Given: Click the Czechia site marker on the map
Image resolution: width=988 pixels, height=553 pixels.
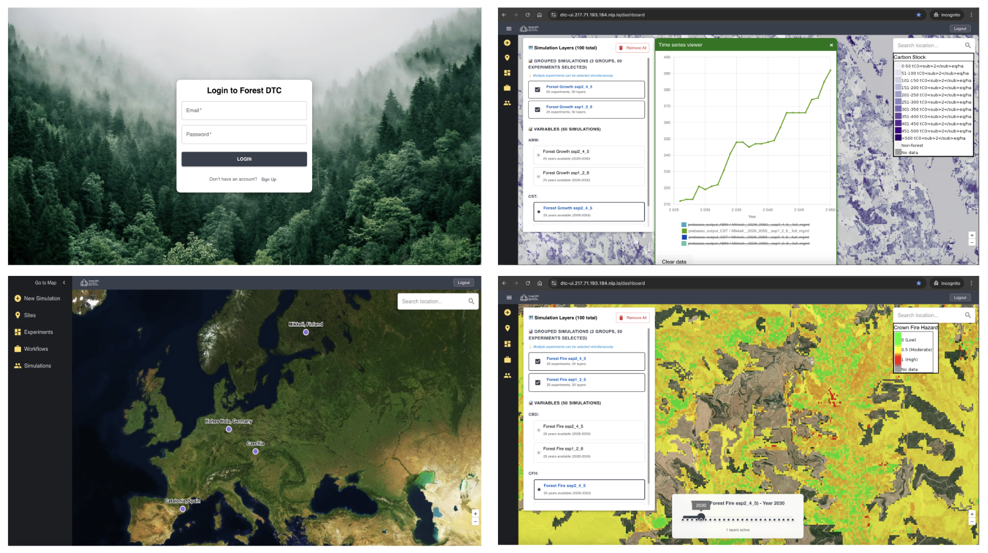Looking at the screenshot, I should pyautogui.click(x=255, y=451).
